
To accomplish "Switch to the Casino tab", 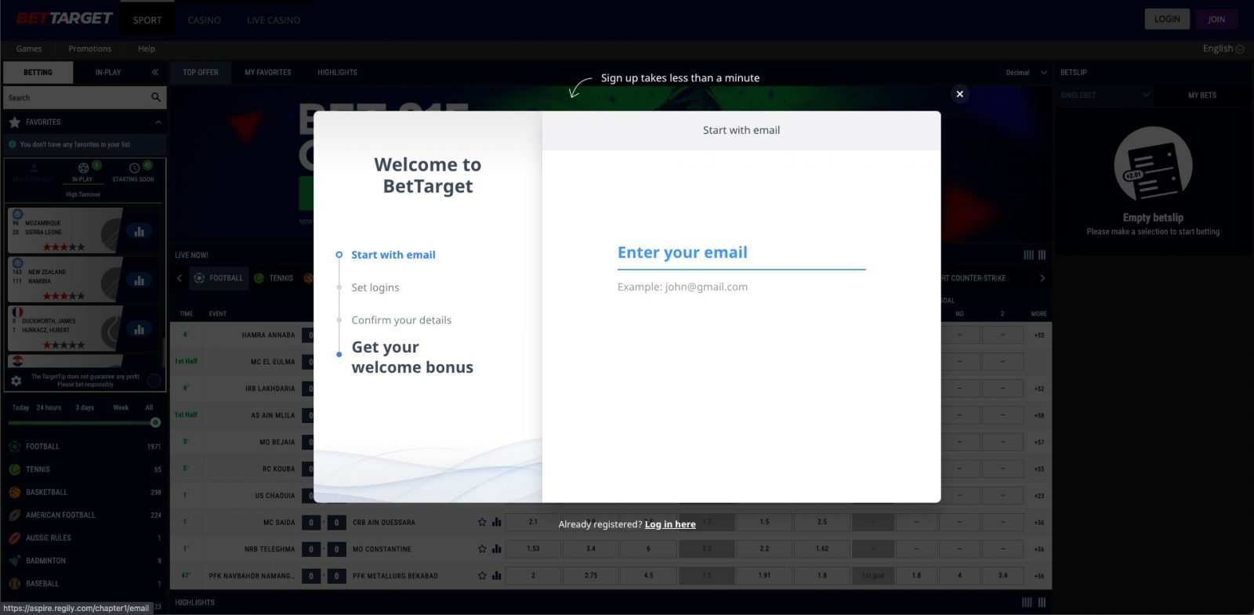I will 204,20.
